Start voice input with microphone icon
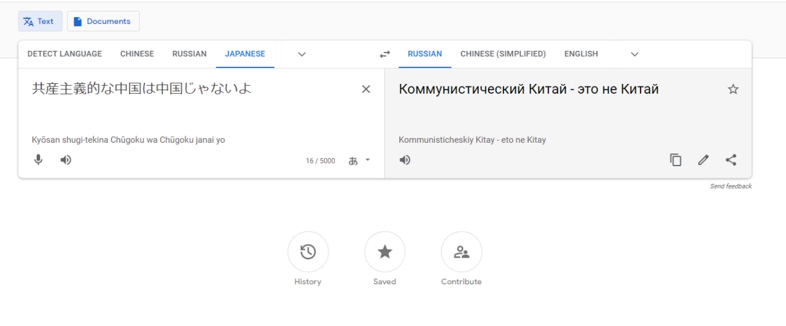 [38, 160]
